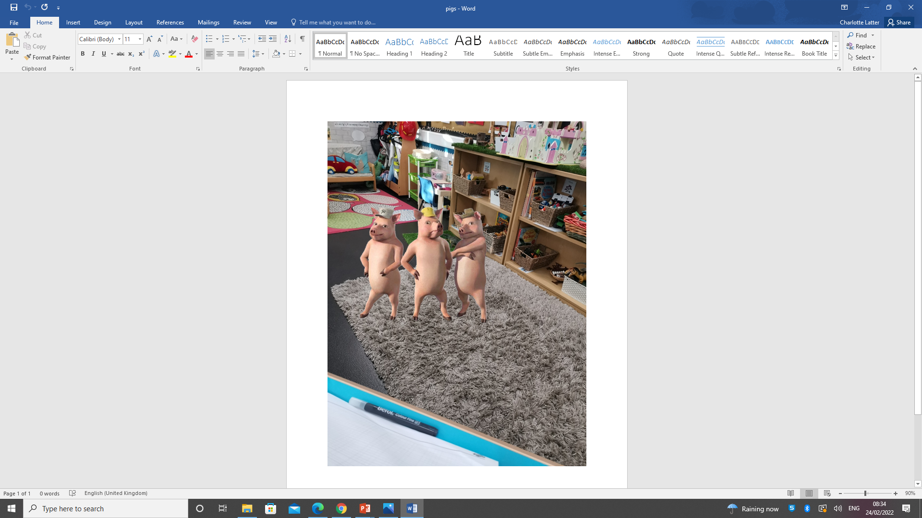The image size is (922, 518).
Task: Switch to the Insert tab
Action: coord(73,23)
